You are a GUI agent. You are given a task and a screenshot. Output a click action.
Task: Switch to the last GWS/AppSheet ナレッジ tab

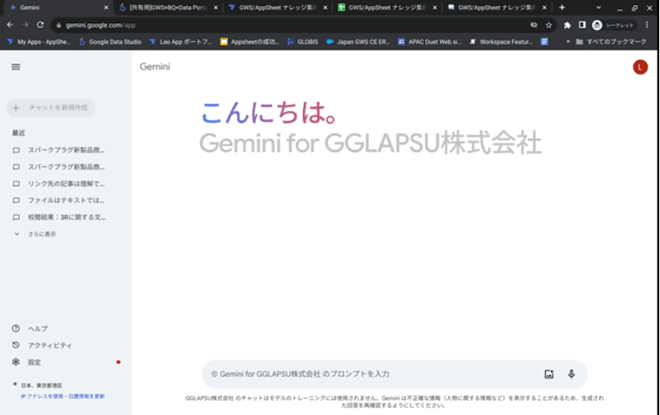[497, 7]
